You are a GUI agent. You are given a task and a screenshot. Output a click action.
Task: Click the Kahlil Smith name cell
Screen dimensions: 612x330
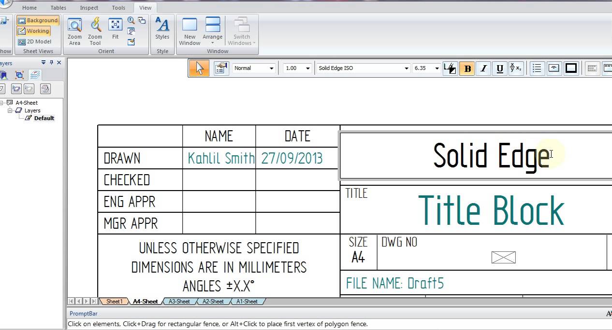(221, 158)
